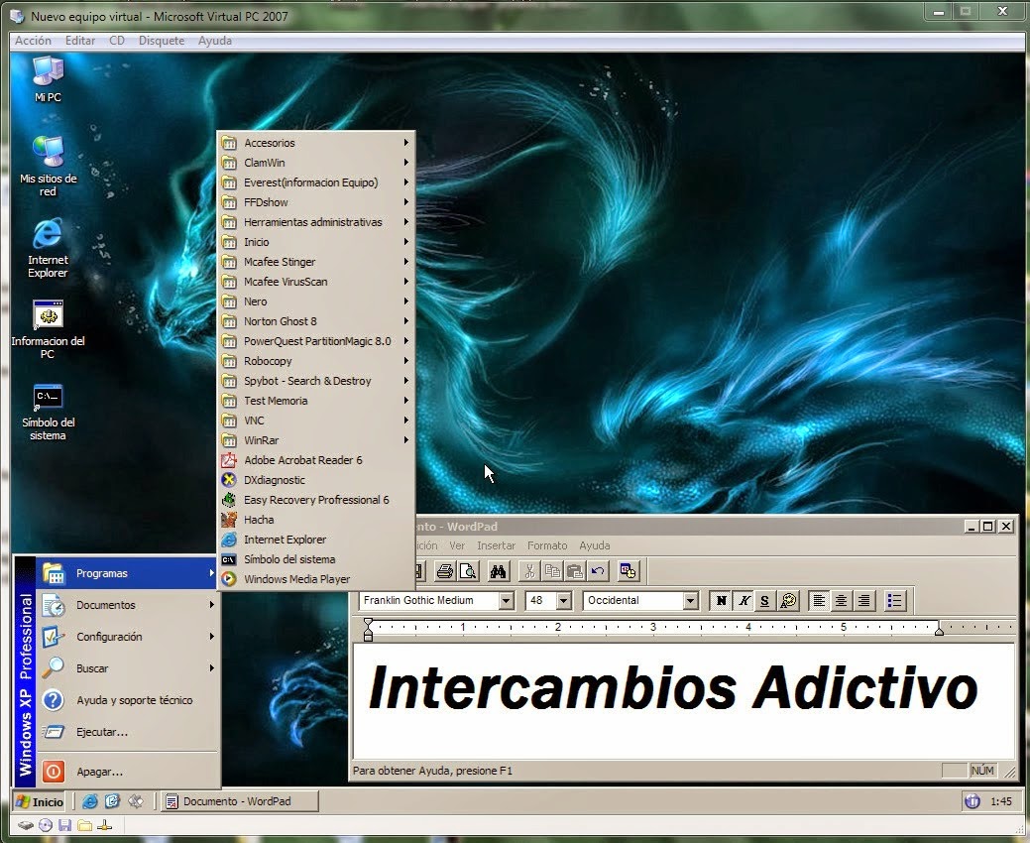Expand Buscar in the Start menu
Image resolution: width=1030 pixels, height=843 pixels.
click(x=128, y=668)
